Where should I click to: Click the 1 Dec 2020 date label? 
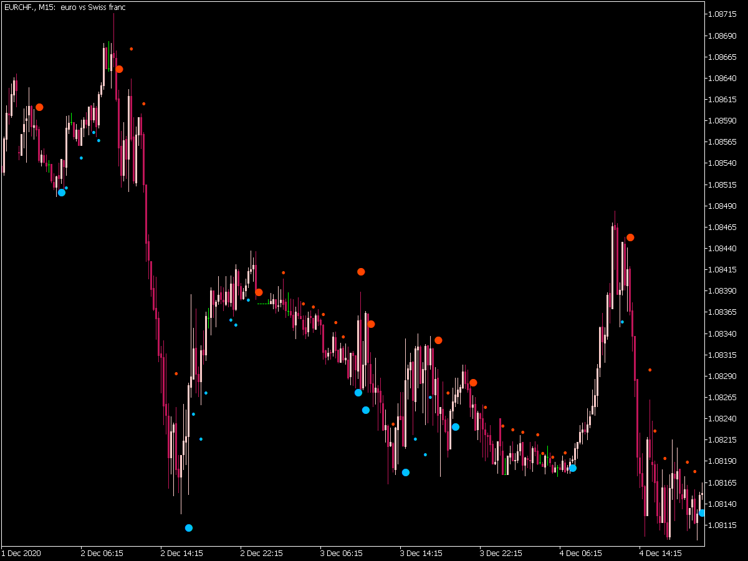pos(22,553)
